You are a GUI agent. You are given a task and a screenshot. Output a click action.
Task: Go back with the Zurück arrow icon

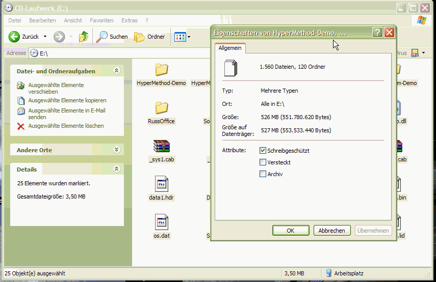14,37
